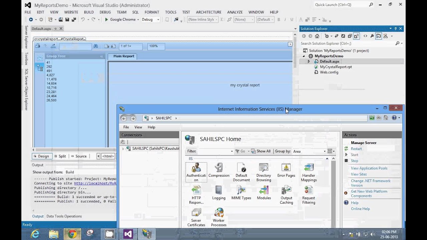Open Directory Browsing in IIS Manager
This screenshot has height=240, width=427.
click(x=264, y=172)
